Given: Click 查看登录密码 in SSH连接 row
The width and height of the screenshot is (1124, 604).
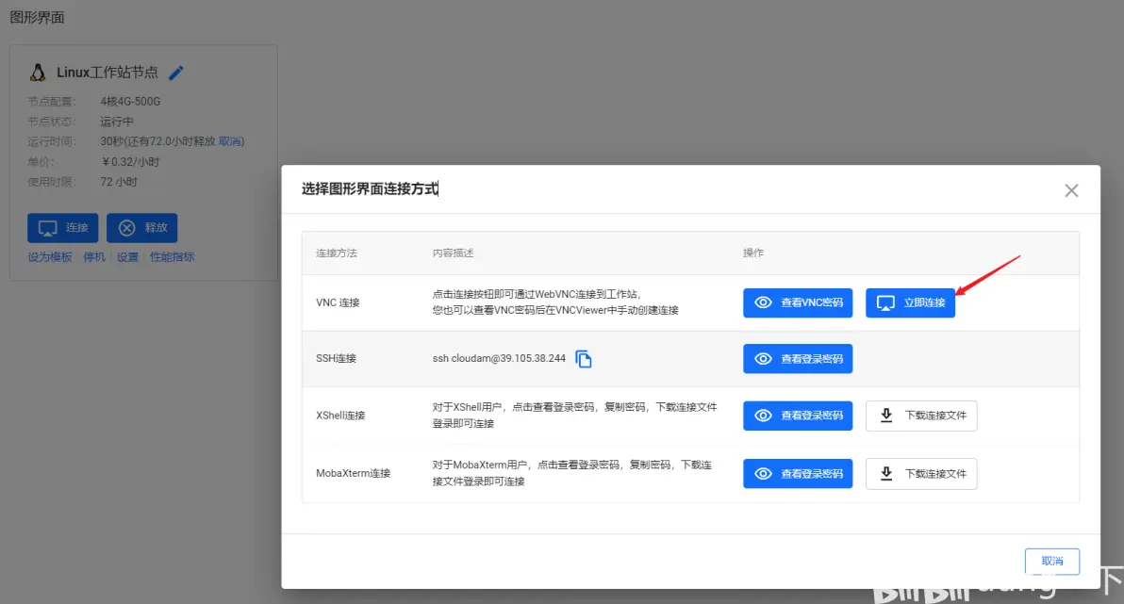Looking at the screenshot, I should pos(798,359).
